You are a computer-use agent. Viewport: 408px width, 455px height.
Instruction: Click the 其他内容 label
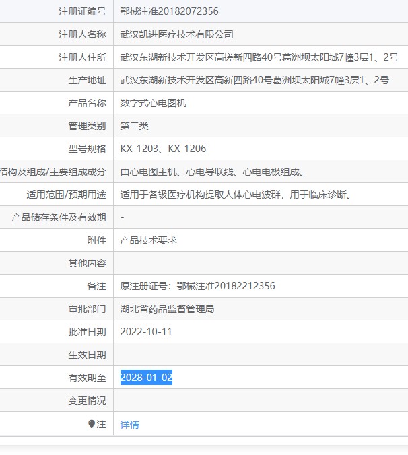pos(87,263)
